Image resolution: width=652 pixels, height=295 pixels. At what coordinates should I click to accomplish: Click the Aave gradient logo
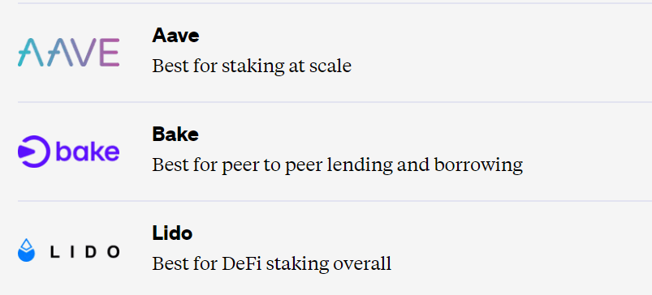(x=68, y=53)
